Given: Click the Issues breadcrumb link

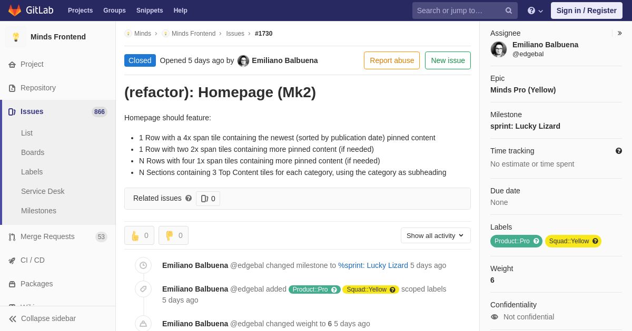Looking at the screenshot, I should (235, 34).
